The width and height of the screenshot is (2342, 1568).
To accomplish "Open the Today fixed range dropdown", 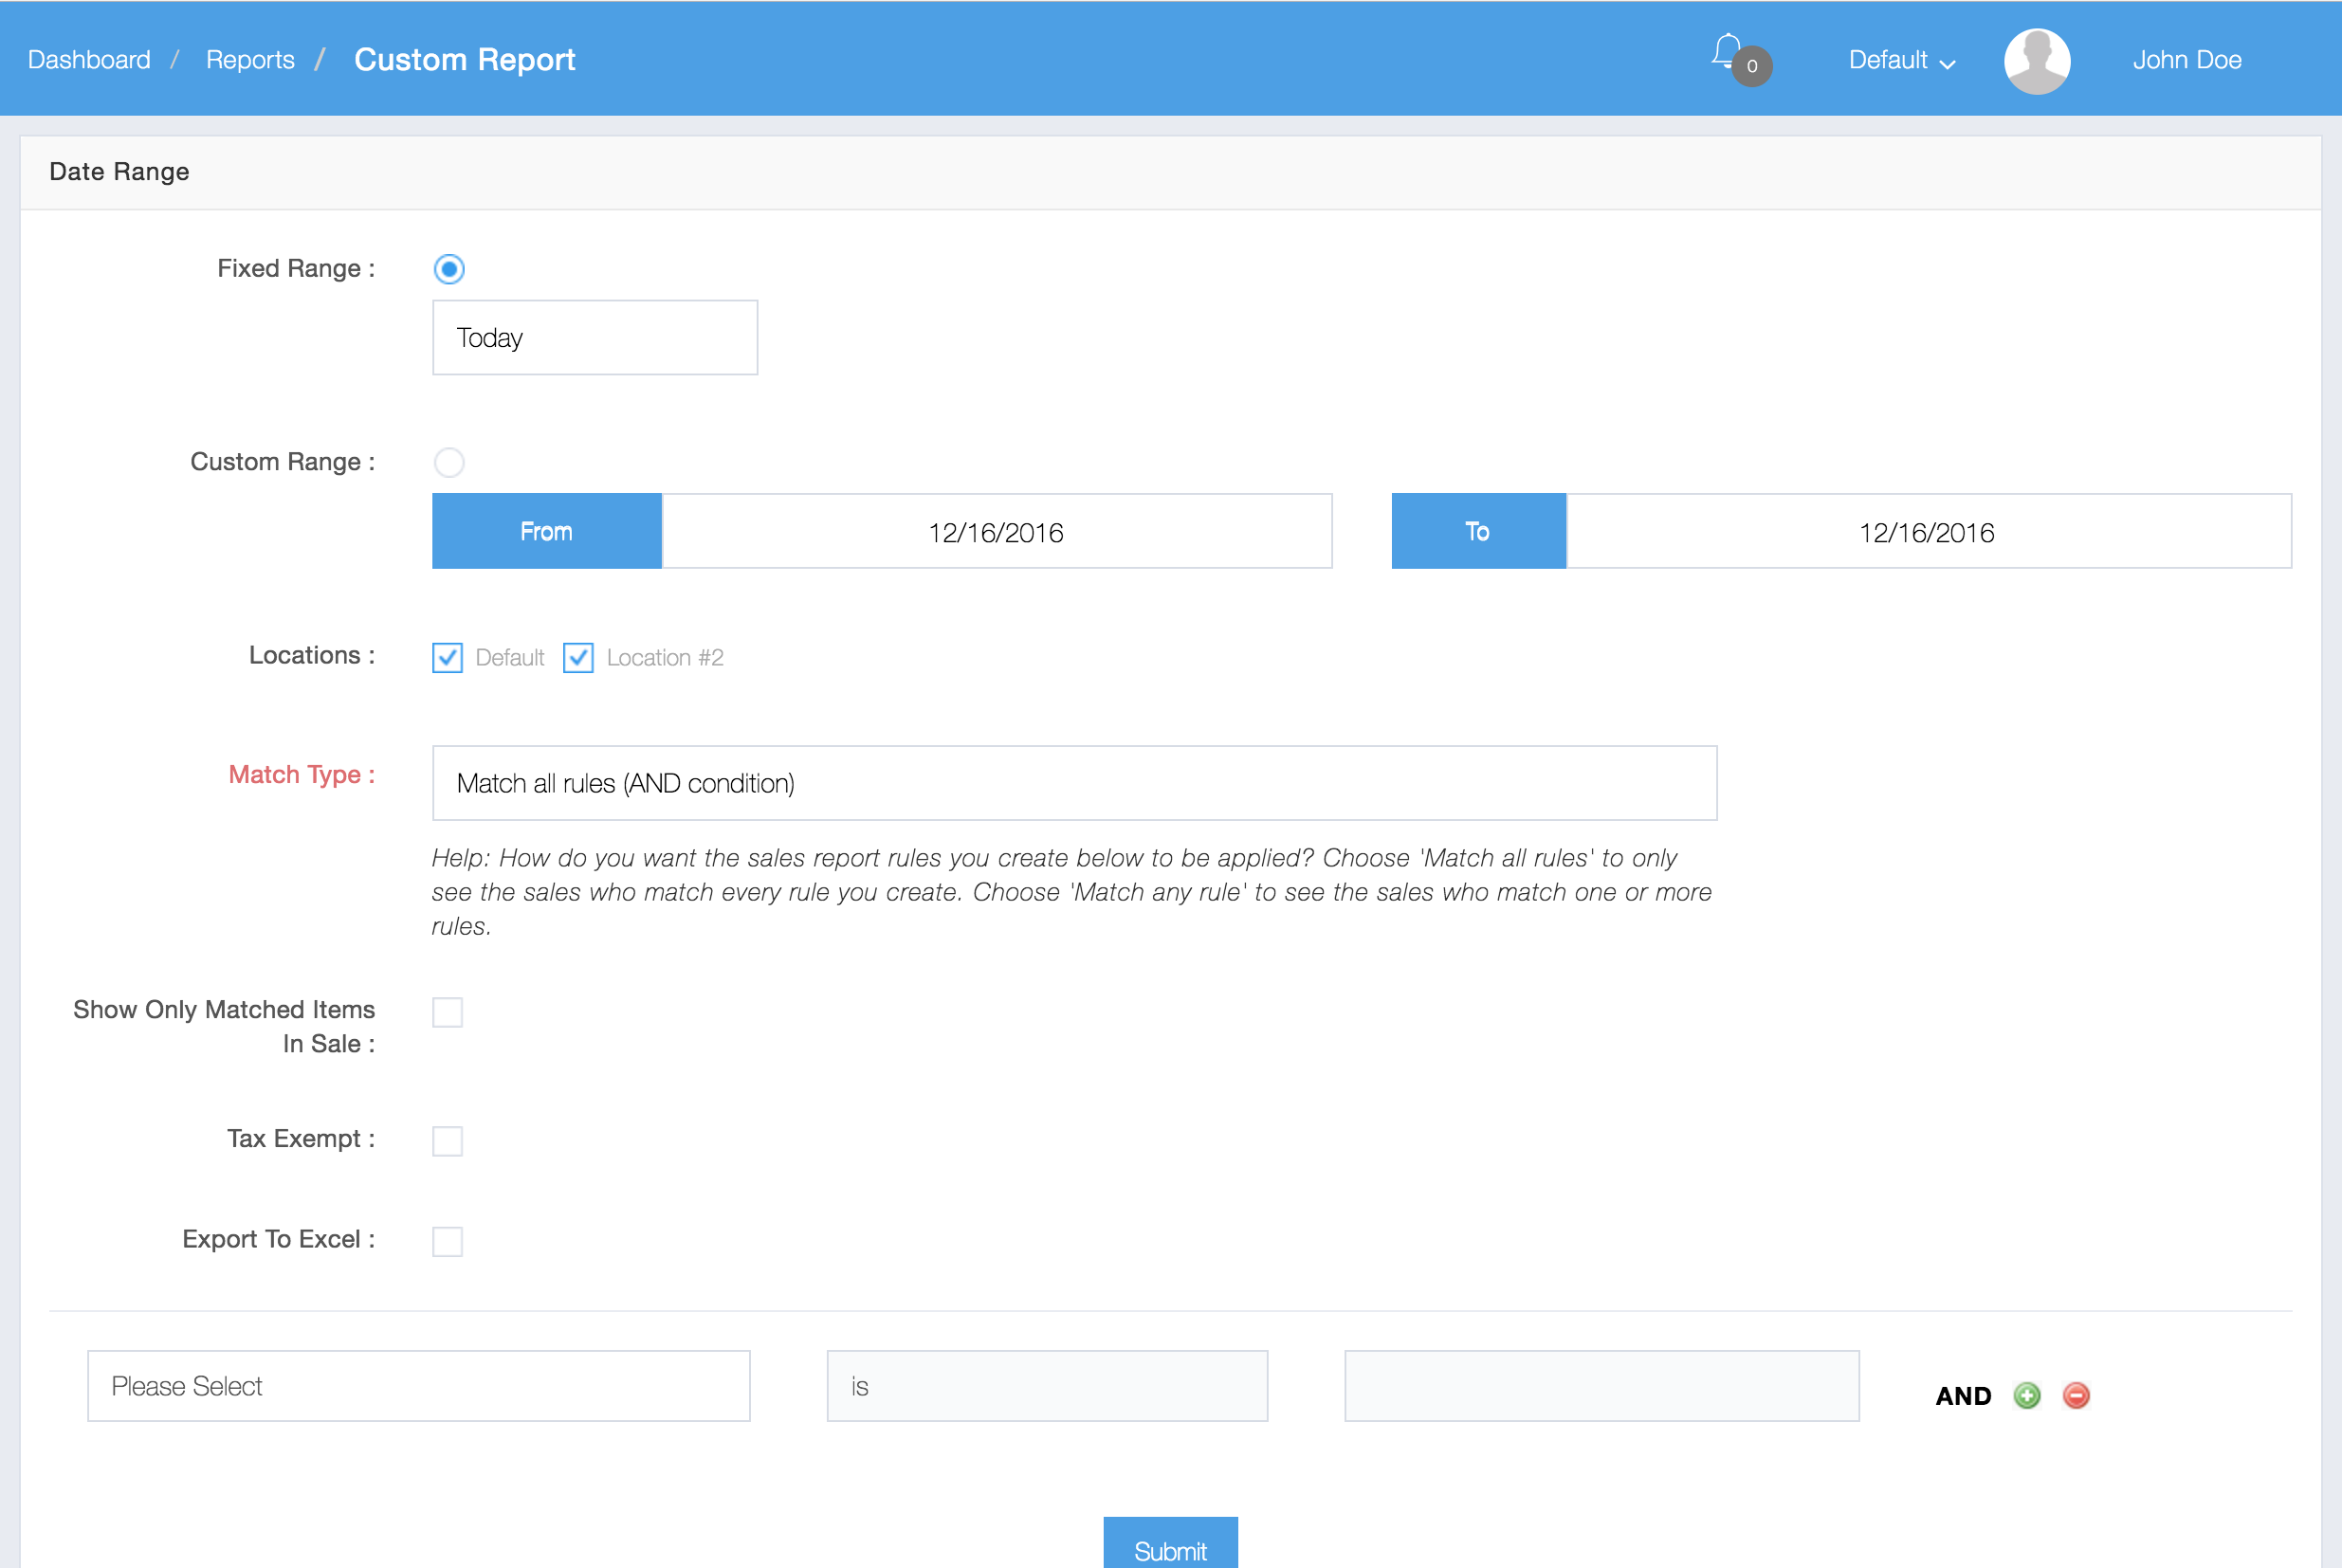I will coord(594,337).
